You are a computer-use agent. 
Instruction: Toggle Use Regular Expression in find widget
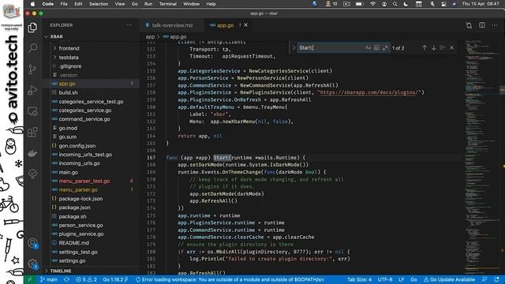click(385, 47)
